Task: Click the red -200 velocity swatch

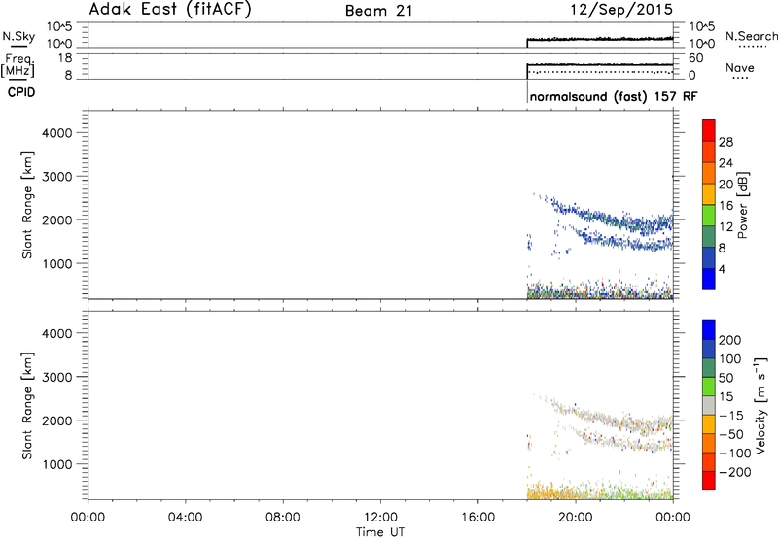Action: click(709, 481)
